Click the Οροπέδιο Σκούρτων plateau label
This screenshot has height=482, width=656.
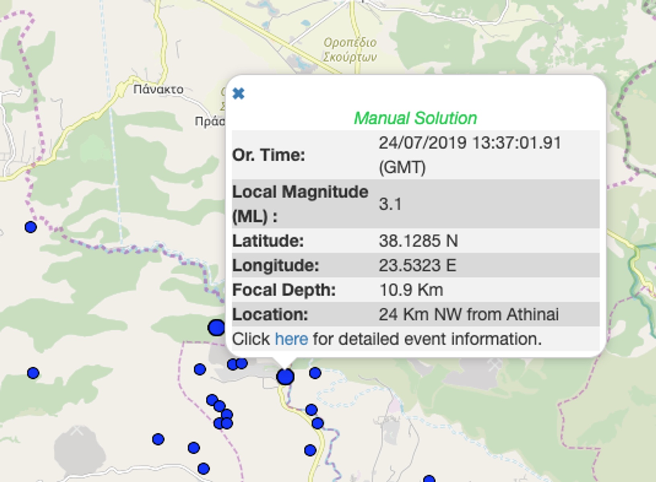click(350, 50)
